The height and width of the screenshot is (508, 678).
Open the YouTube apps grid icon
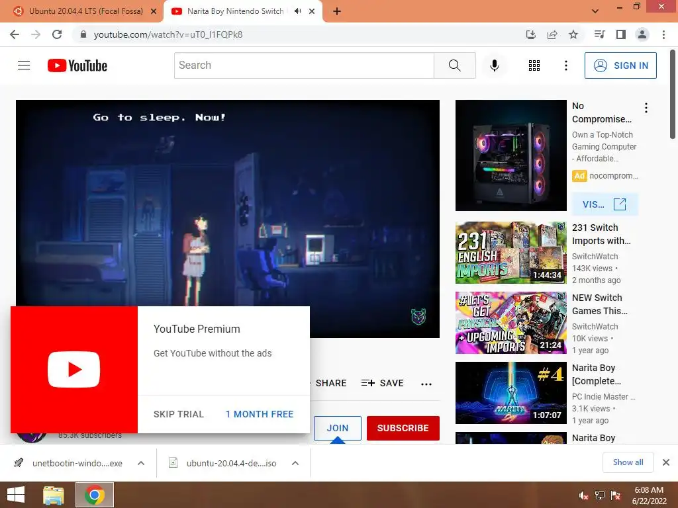(534, 65)
